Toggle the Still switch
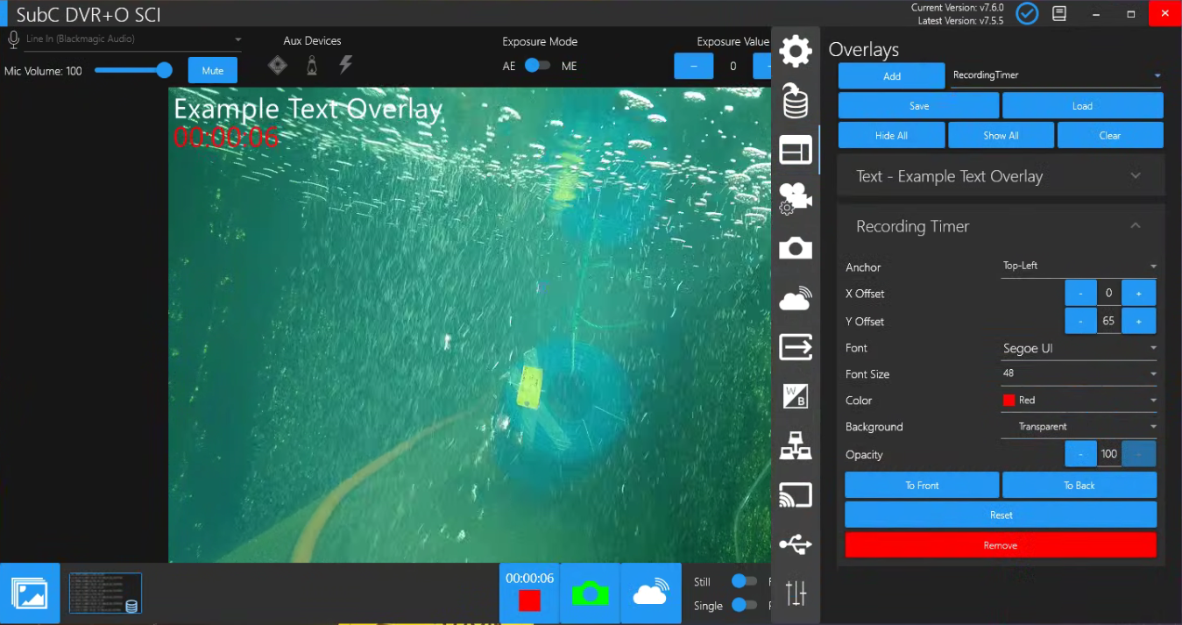 tap(743, 581)
